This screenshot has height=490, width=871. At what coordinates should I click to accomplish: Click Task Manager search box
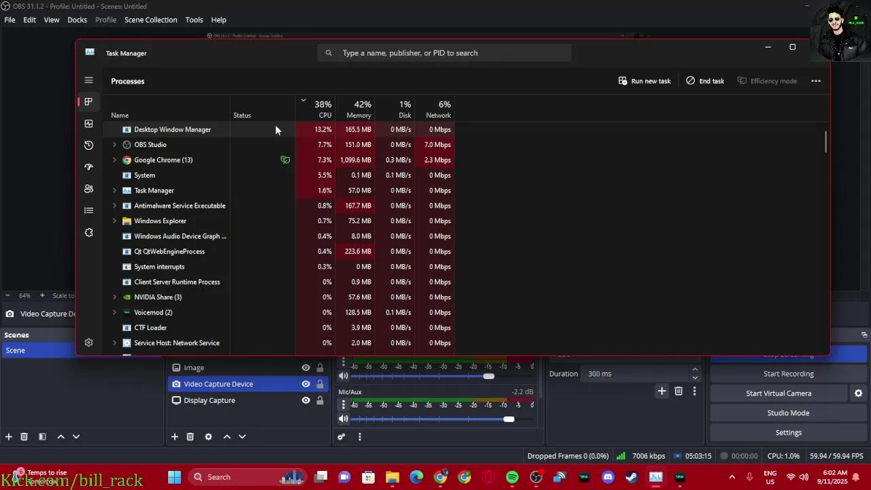coord(444,53)
